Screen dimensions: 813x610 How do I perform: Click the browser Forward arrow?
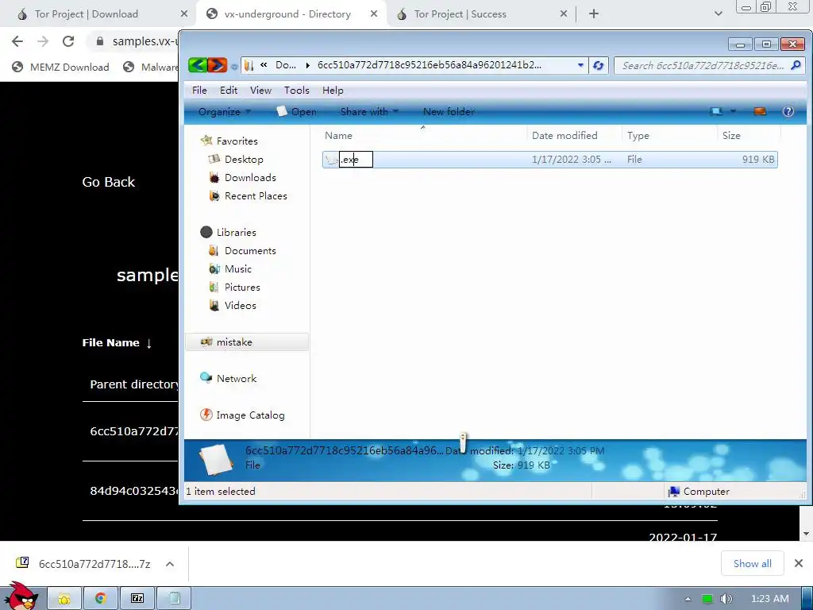coord(43,41)
